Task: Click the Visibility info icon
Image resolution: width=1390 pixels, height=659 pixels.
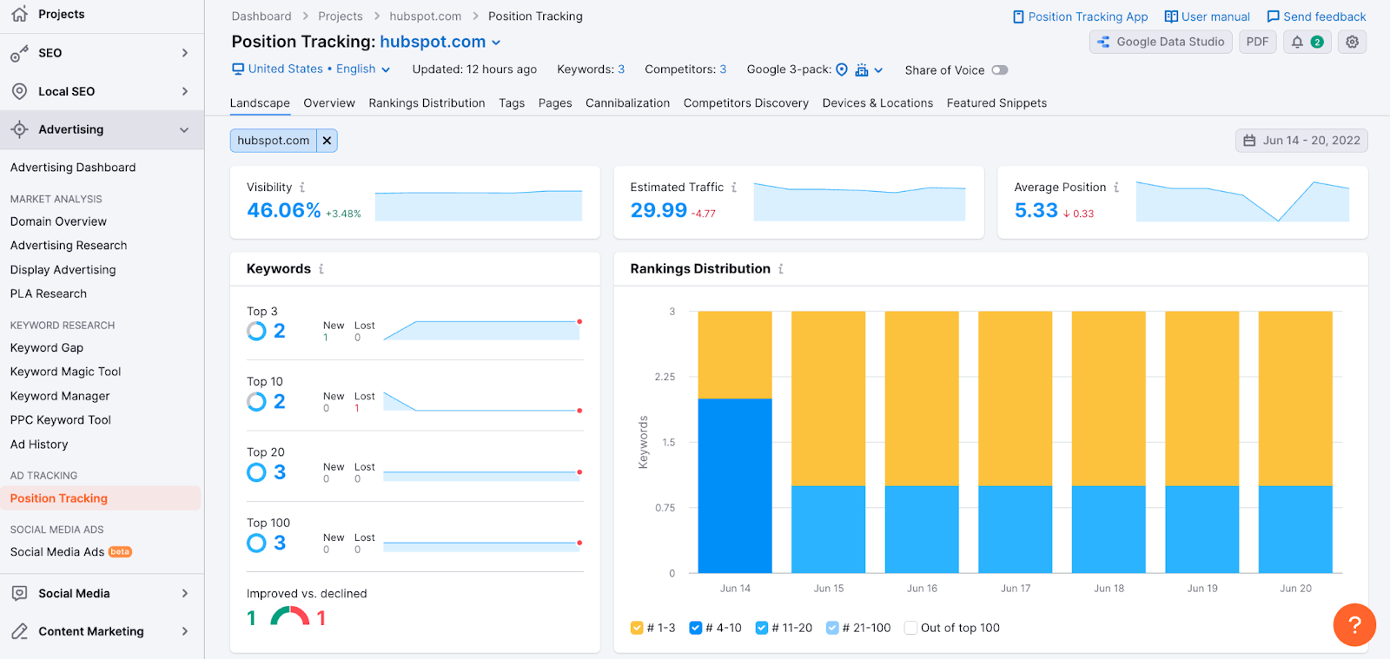Action: [x=302, y=188]
